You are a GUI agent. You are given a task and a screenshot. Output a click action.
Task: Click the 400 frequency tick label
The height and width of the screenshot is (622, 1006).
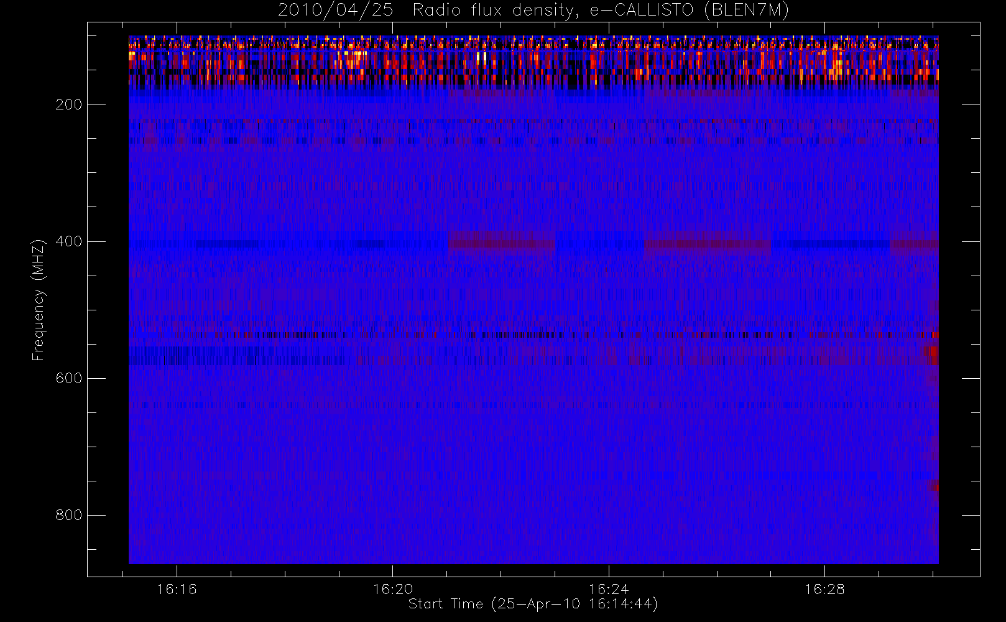(x=69, y=241)
